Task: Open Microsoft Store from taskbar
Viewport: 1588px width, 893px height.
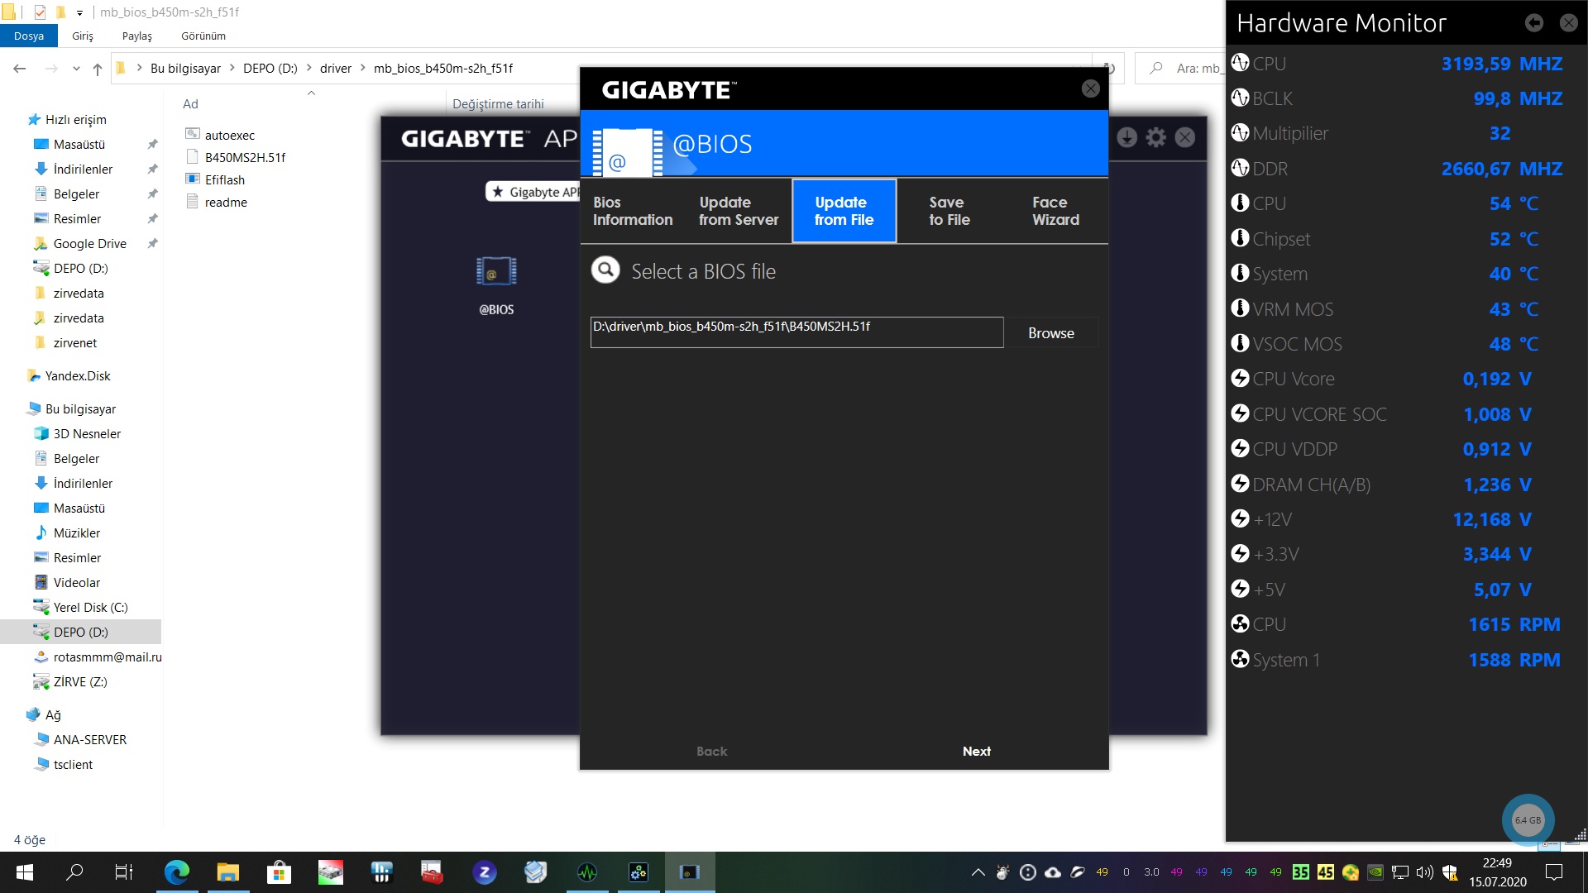Action: 279,872
